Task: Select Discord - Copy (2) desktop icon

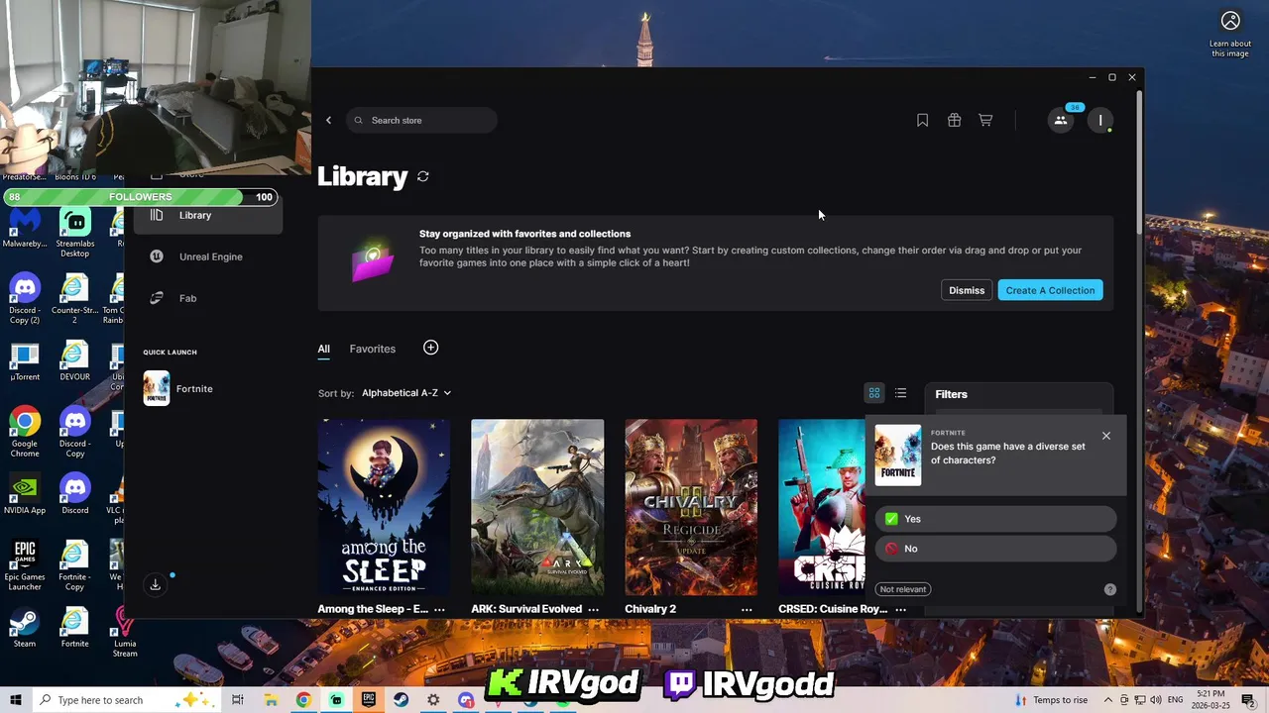Action: pos(25,300)
